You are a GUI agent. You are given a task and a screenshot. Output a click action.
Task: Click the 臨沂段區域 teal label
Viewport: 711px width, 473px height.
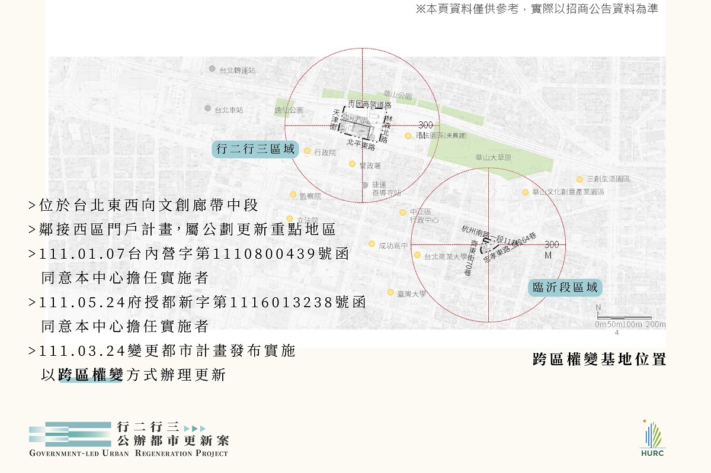click(565, 288)
